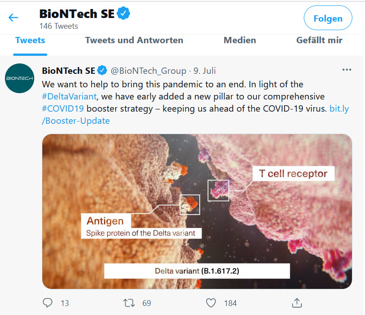Click the reply speech bubble icon

click(48, 302)
